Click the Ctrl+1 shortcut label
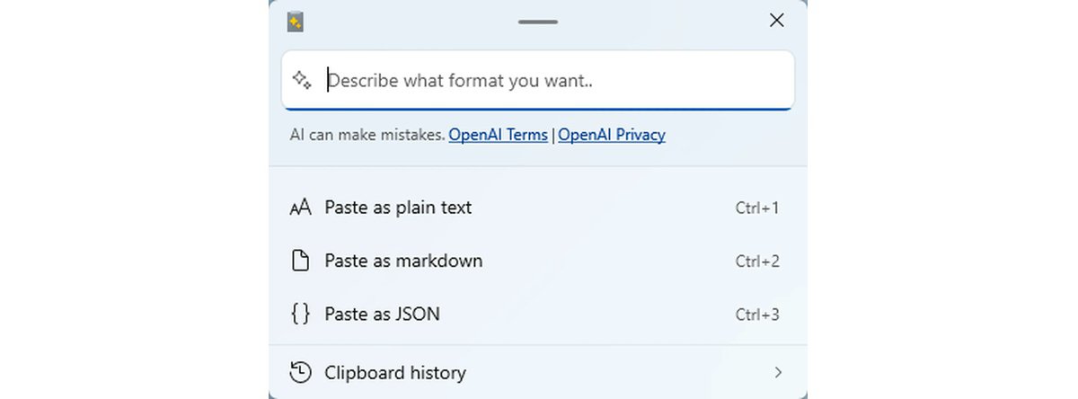The width and height of the screenshot is (1078, 399). click(756, 208)
